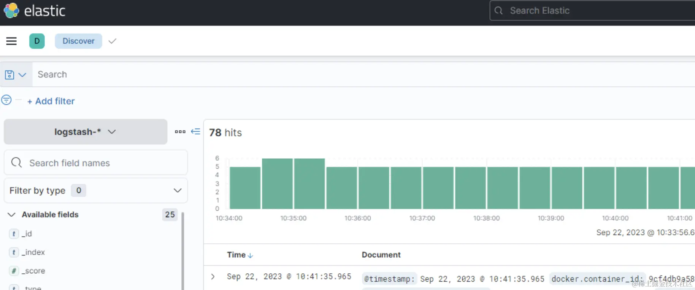This screenshot has width=695, height=290.
Task: Select the _score field in list
Action: point(33,271)
